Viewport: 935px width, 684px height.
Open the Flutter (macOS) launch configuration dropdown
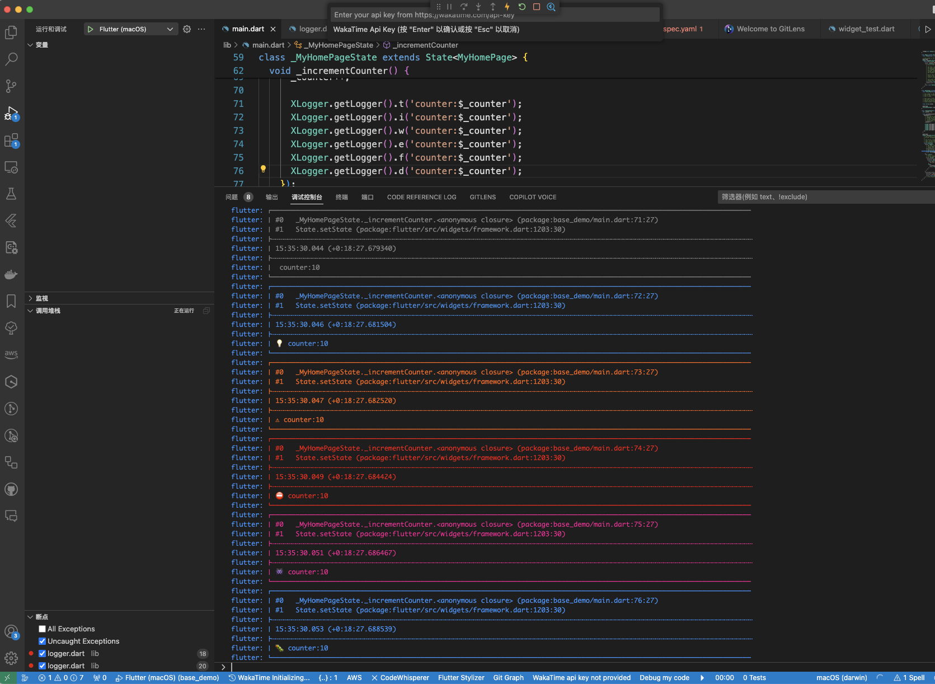click(131, 29)
